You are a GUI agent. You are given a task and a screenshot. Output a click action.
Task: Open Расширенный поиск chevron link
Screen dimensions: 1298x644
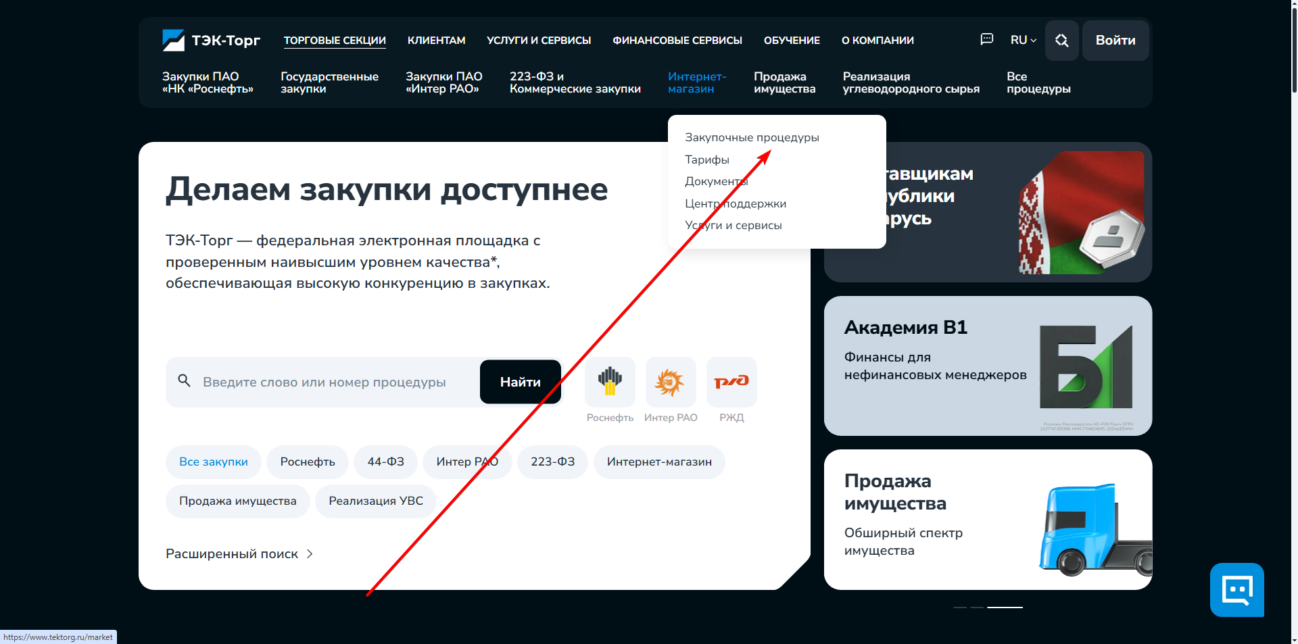tap(239, 554)
